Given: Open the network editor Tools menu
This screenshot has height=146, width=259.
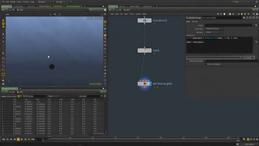Looking at the screenshot, I should pos(132,14).
